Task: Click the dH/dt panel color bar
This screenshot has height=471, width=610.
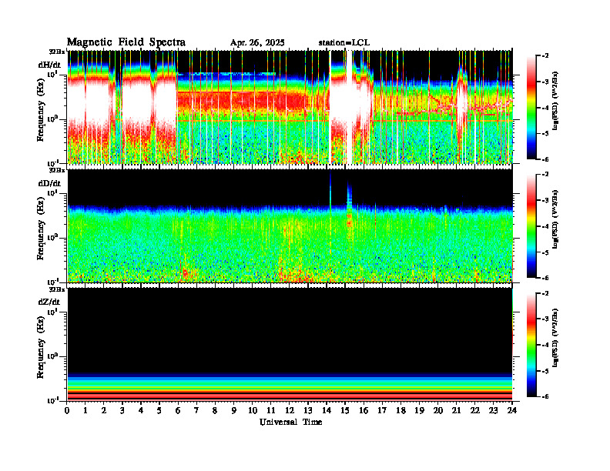Action: 531,107
